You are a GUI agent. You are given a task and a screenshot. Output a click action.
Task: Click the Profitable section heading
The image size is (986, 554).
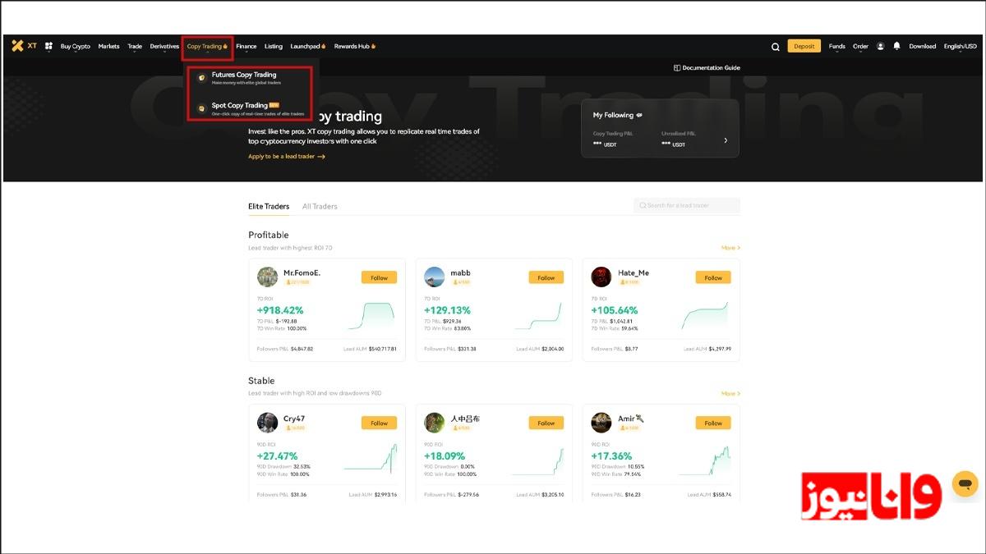269,235
